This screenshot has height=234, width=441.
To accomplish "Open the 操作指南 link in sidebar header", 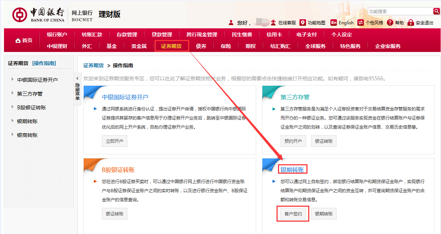I will (x=44, y=63).
